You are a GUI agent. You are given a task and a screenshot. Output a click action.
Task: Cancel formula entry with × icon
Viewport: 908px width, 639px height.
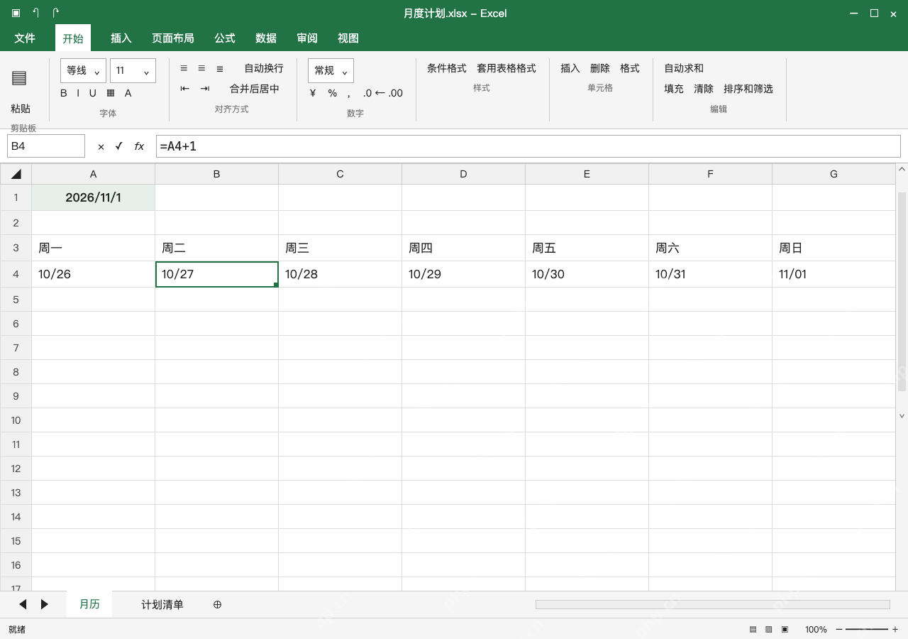[x=101, y=146]
